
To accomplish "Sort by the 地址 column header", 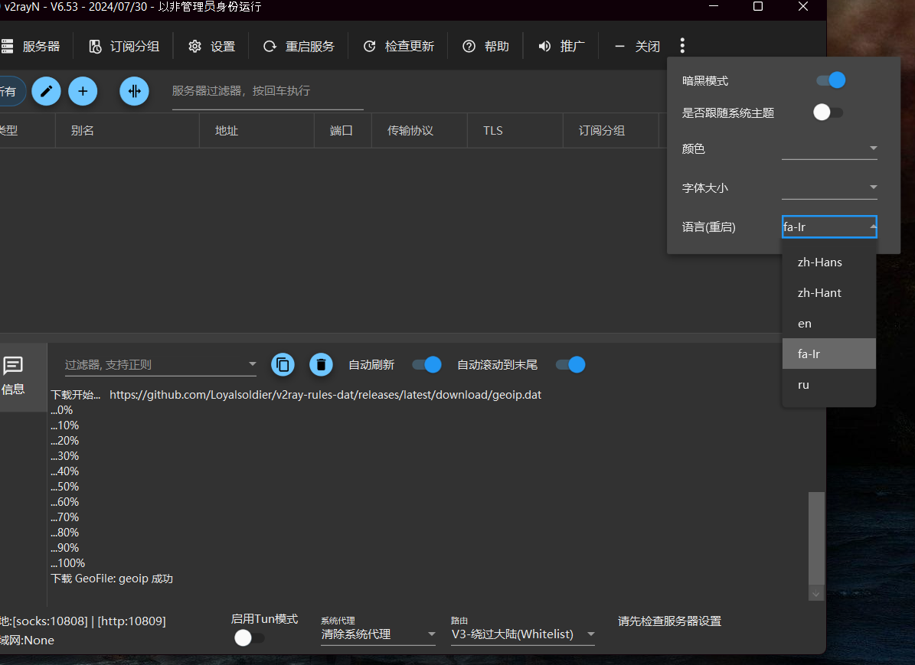I will tap(257, 131).
